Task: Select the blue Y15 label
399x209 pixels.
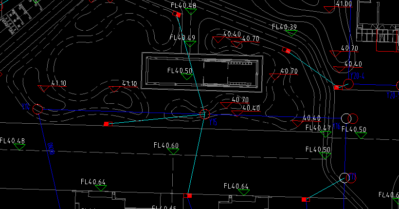Action: 213,122
